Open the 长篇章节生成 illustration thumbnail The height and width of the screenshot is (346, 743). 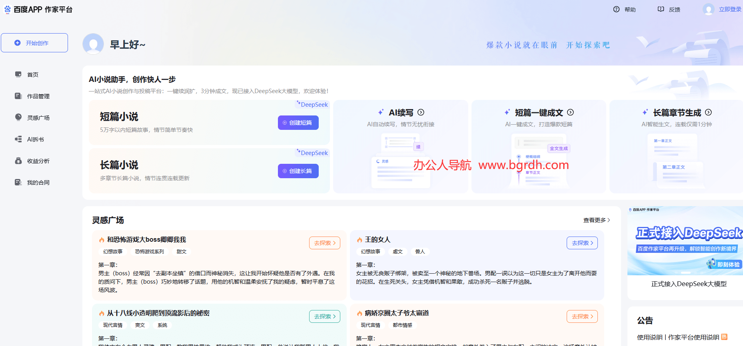click(677, 161)
